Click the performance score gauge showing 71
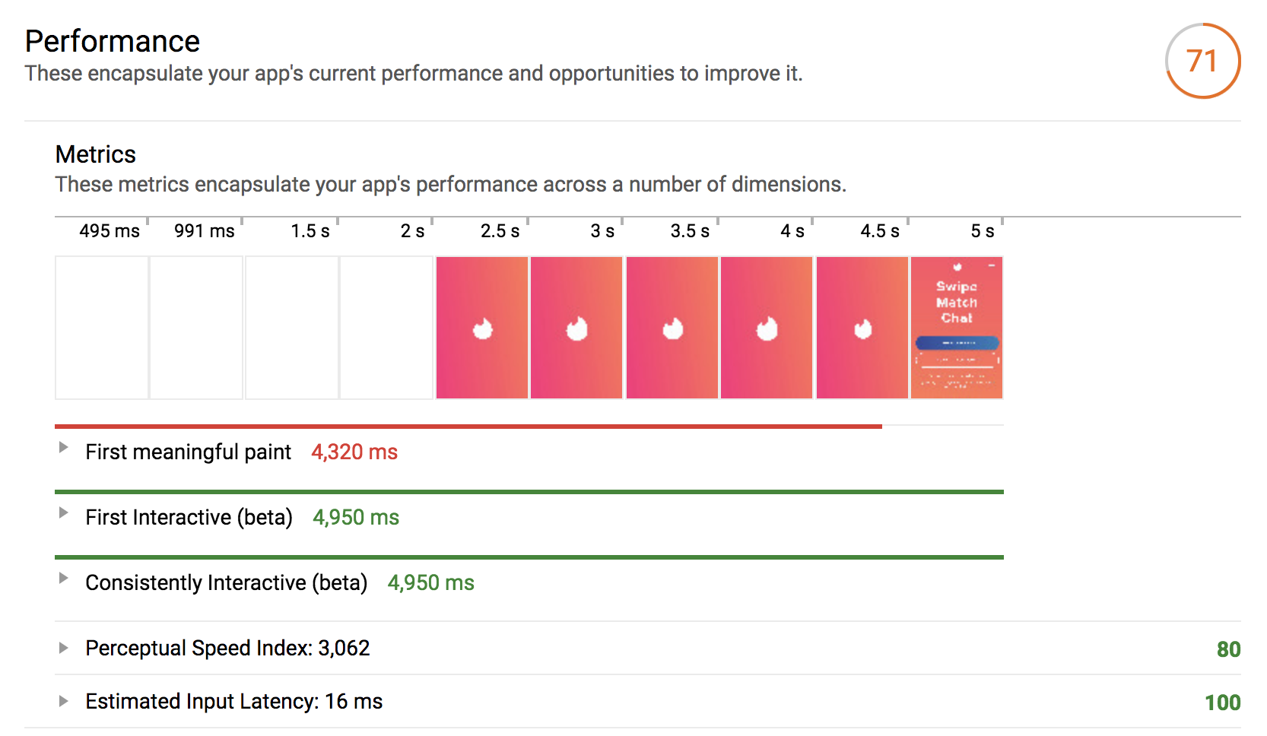 1202,61
